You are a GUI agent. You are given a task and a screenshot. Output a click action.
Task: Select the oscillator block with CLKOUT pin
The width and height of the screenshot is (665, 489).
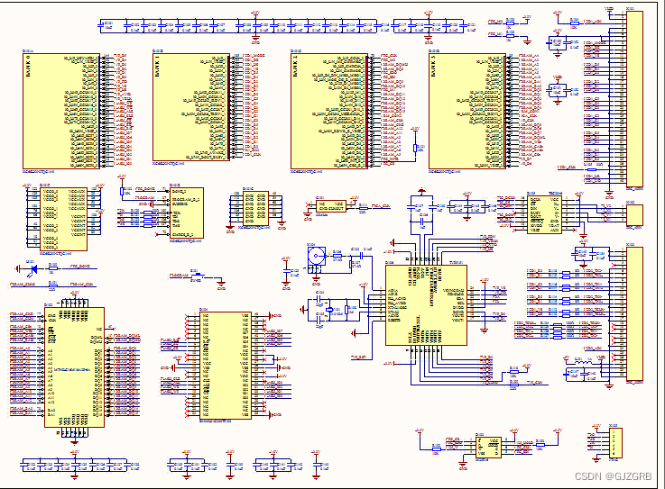331,206
